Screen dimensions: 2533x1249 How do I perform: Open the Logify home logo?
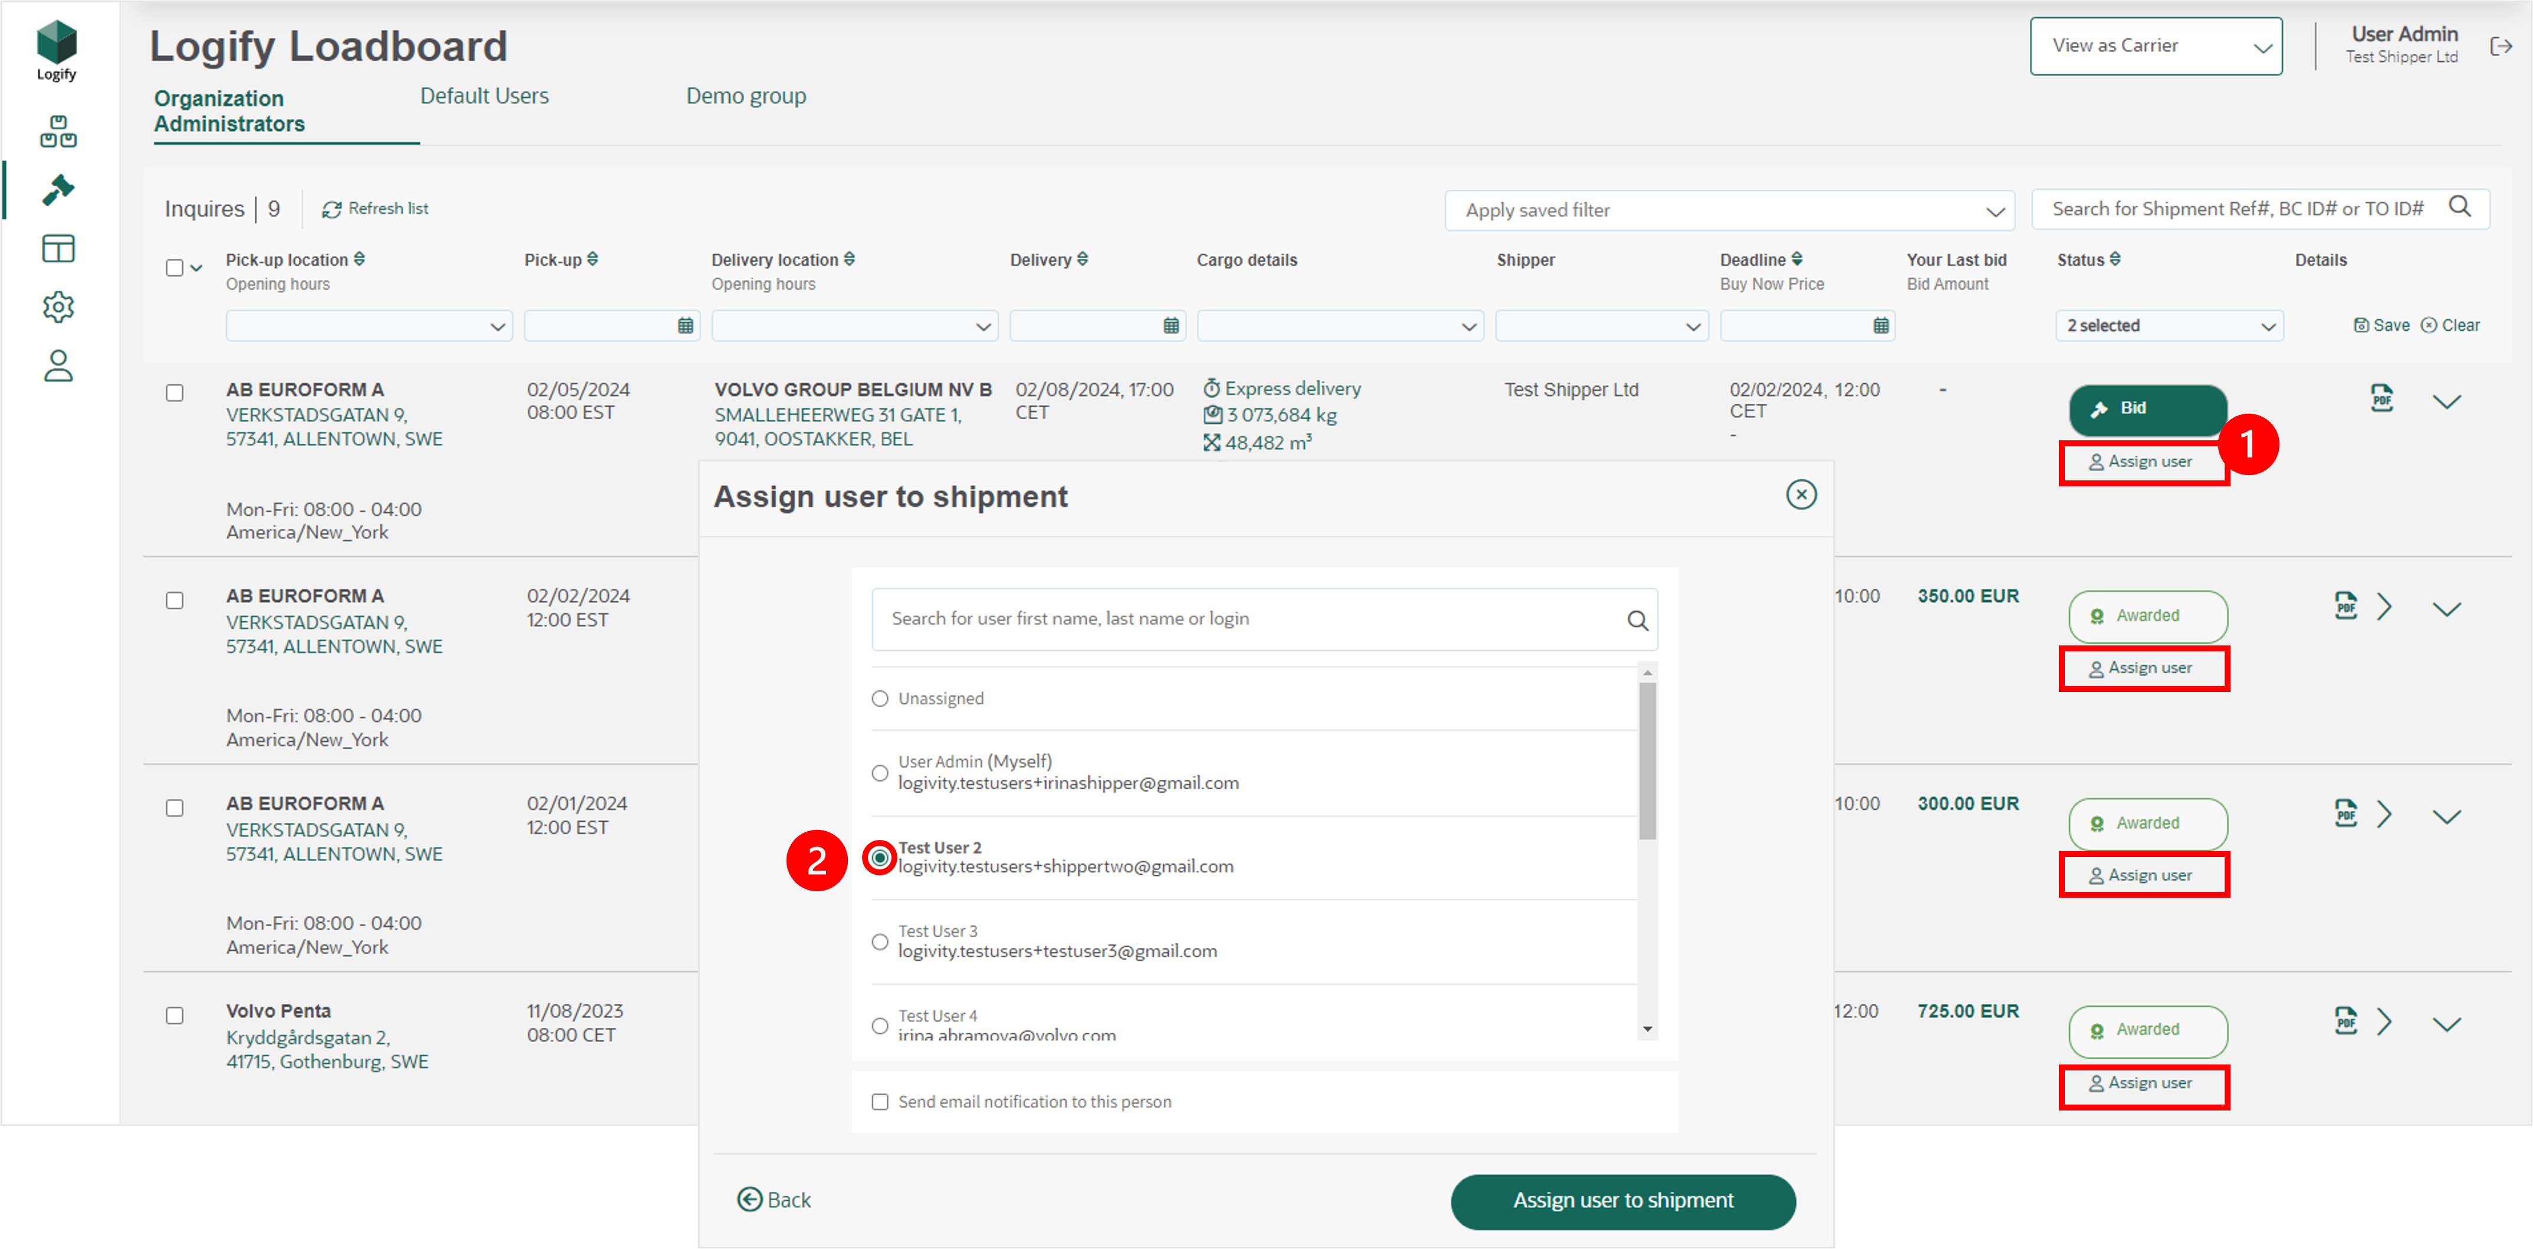coord(56,50)
